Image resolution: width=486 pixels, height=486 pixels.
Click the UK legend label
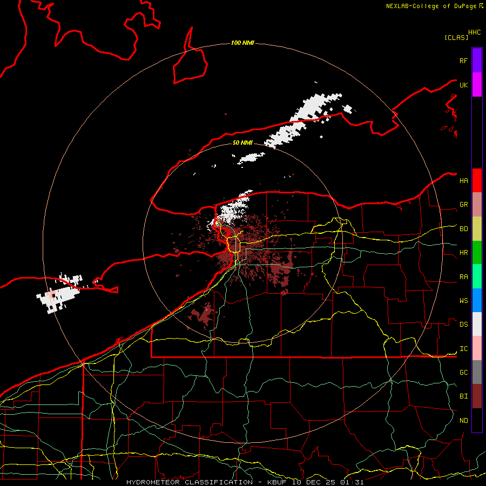coord(463,85)
